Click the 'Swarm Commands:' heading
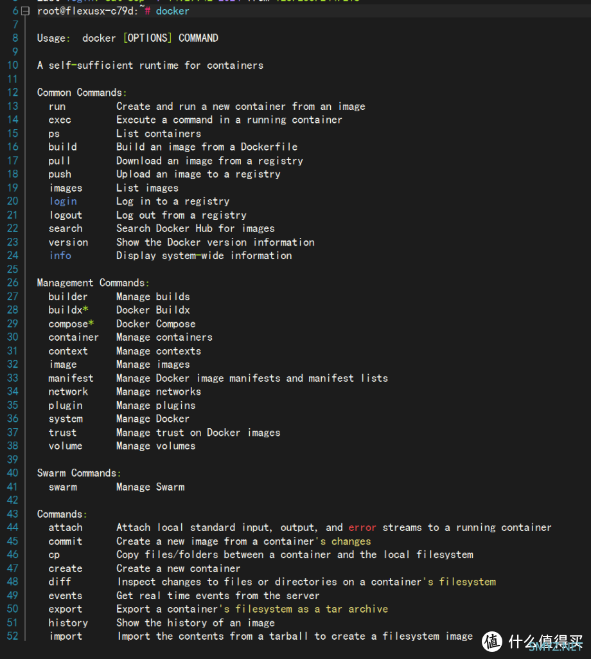Image resolution: width=591 pixels, height=659 pixels. tap(79, 473)
